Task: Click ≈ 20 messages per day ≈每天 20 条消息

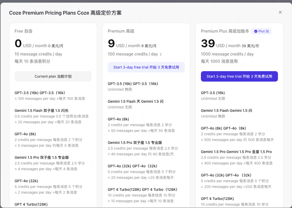Action: tap(48, 122)
